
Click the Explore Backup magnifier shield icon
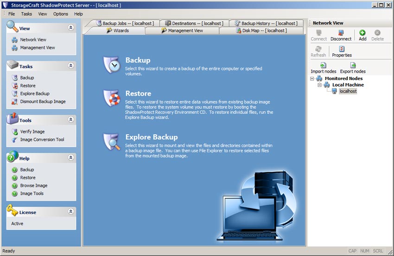pyautogui.click(x=112, y=142)
